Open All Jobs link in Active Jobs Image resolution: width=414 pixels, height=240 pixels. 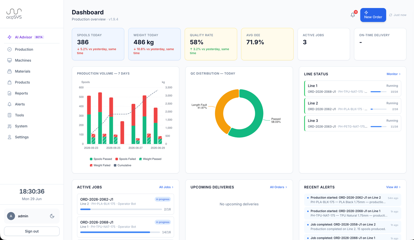(x=166, y=187)
